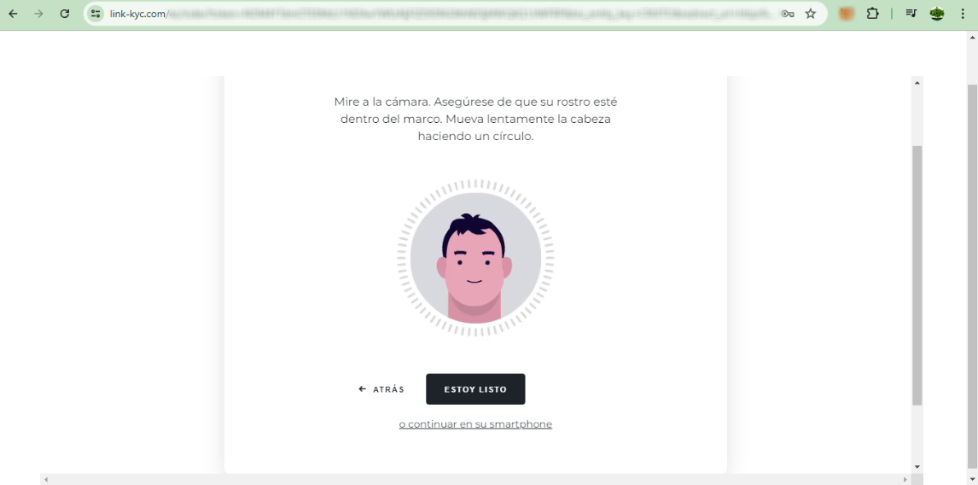
Task: Click 'o continuar en su smartphone' link
Action: coord(475,424)
